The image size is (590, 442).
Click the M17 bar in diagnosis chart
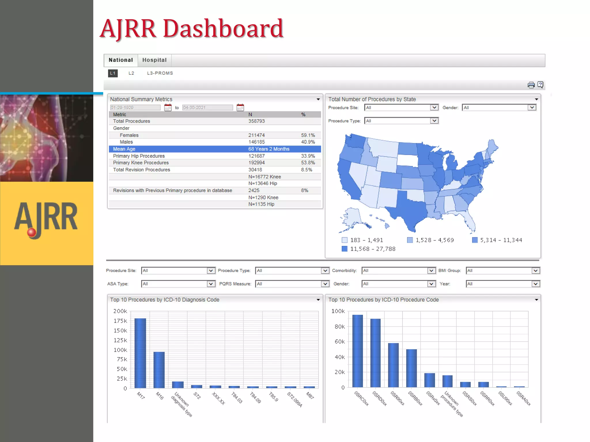click(140, 353)
